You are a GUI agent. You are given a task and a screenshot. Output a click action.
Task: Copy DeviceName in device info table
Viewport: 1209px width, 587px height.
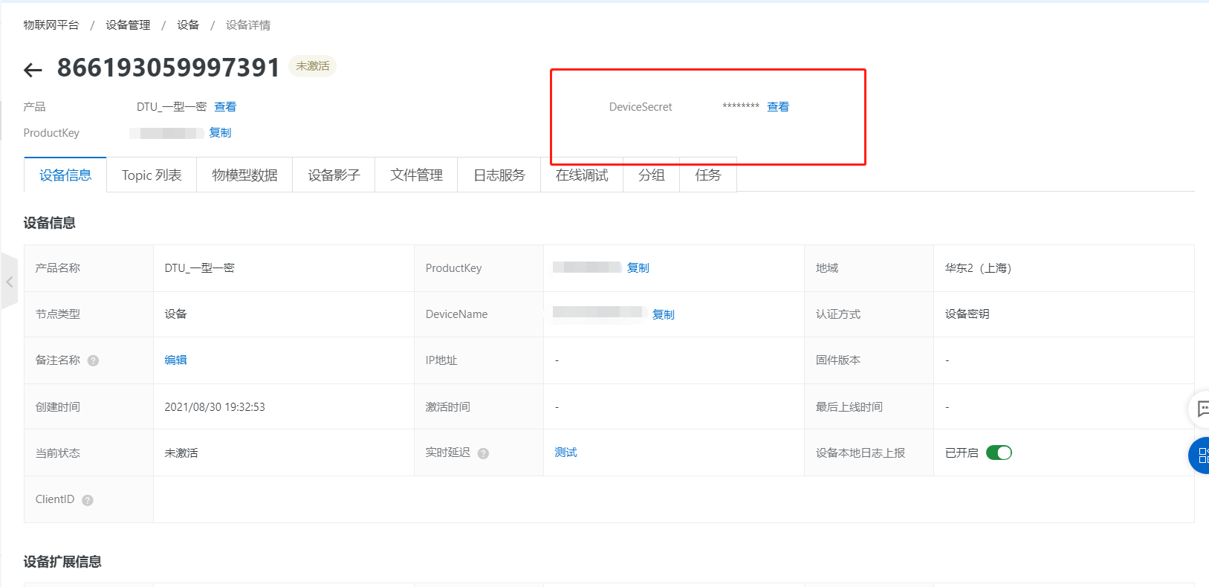(x=664, y=315)
